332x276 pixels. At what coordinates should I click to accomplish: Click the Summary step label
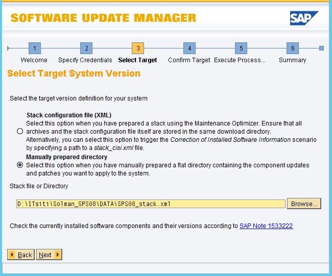[x=292, y=60]
